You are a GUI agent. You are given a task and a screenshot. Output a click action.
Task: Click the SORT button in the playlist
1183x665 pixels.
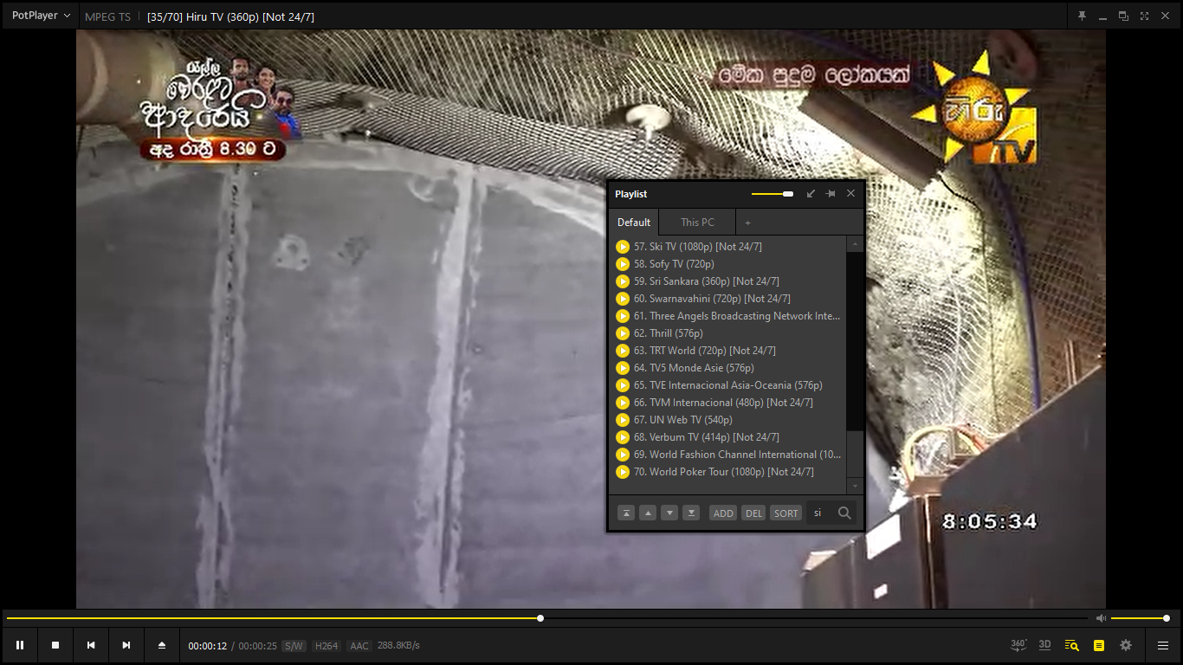[x=786, y=513]
